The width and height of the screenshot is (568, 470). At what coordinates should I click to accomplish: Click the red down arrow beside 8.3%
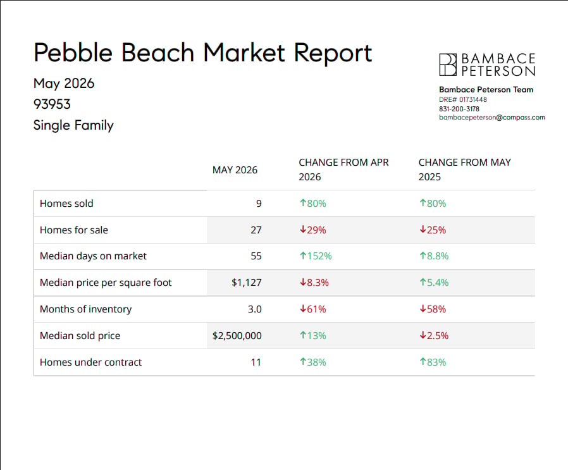(x=303, y=282)
